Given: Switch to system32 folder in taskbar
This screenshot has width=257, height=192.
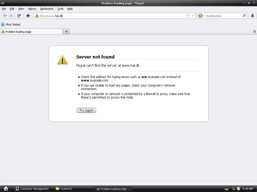Looking at the screenshot, I should (x=73, y=189).
